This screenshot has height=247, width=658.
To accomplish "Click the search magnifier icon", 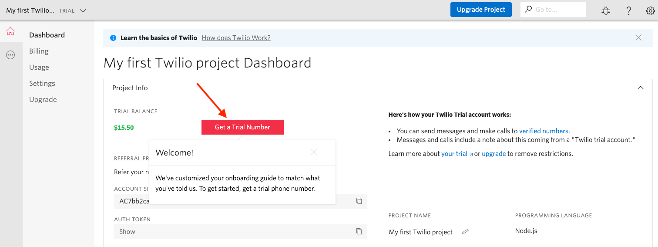I will 528,9.
